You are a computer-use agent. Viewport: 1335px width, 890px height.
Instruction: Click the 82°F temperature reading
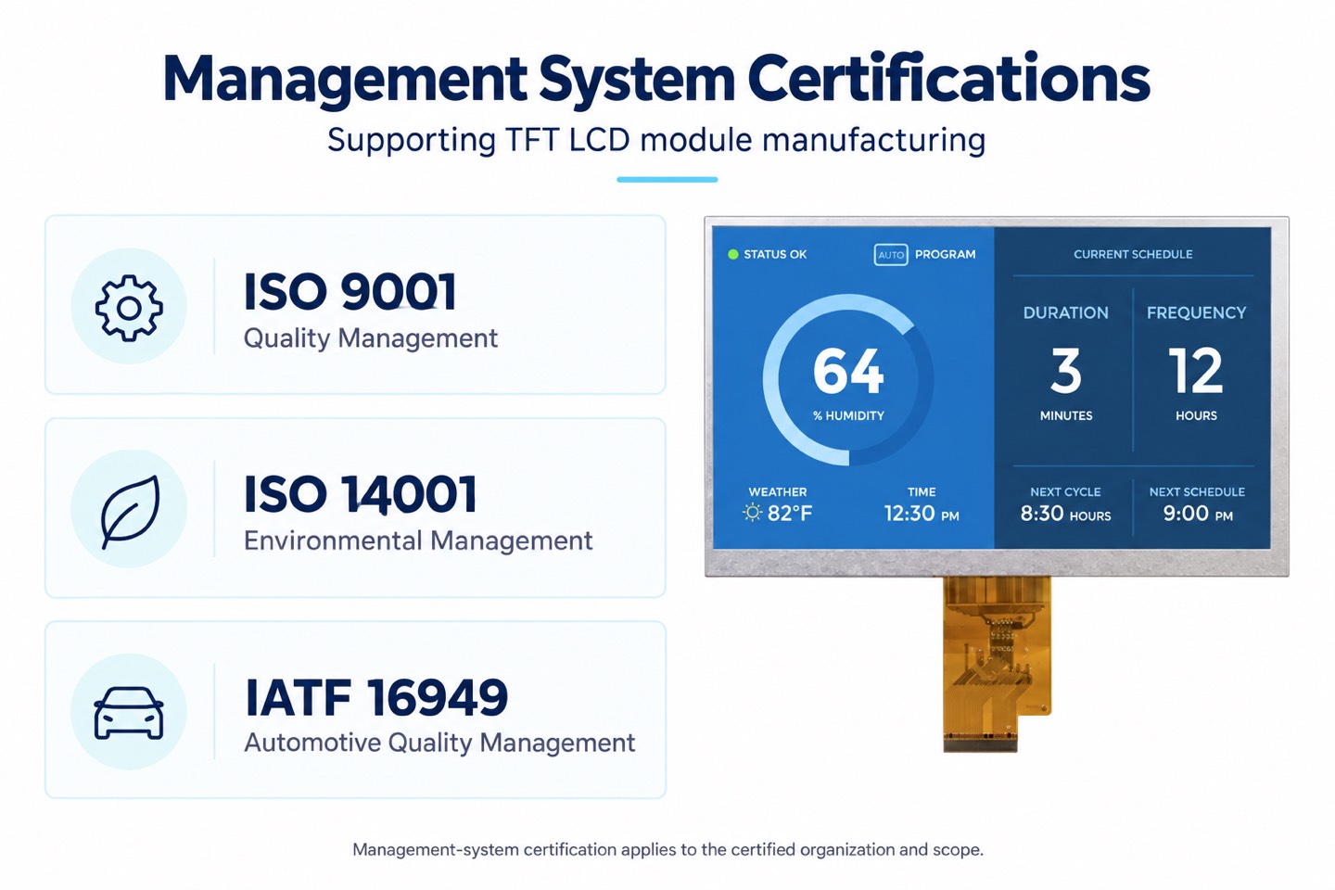tap(790, 514)
